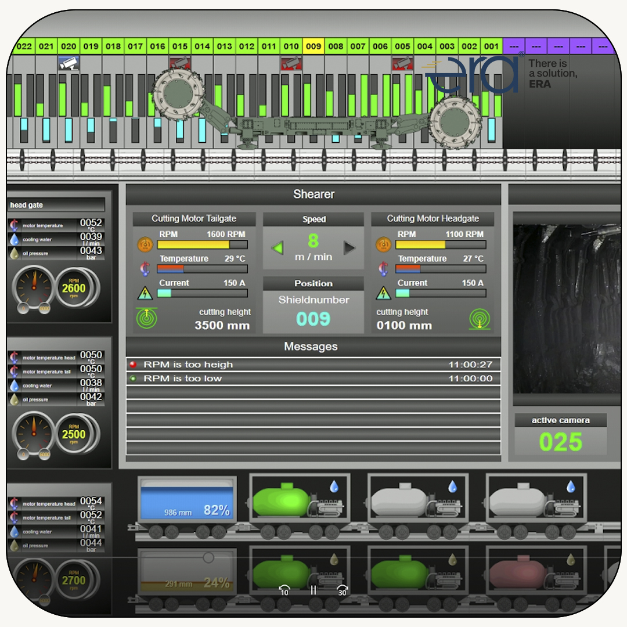Select shield 022 in the top row
Screen dimensions: 627x627
coord(24,46)
